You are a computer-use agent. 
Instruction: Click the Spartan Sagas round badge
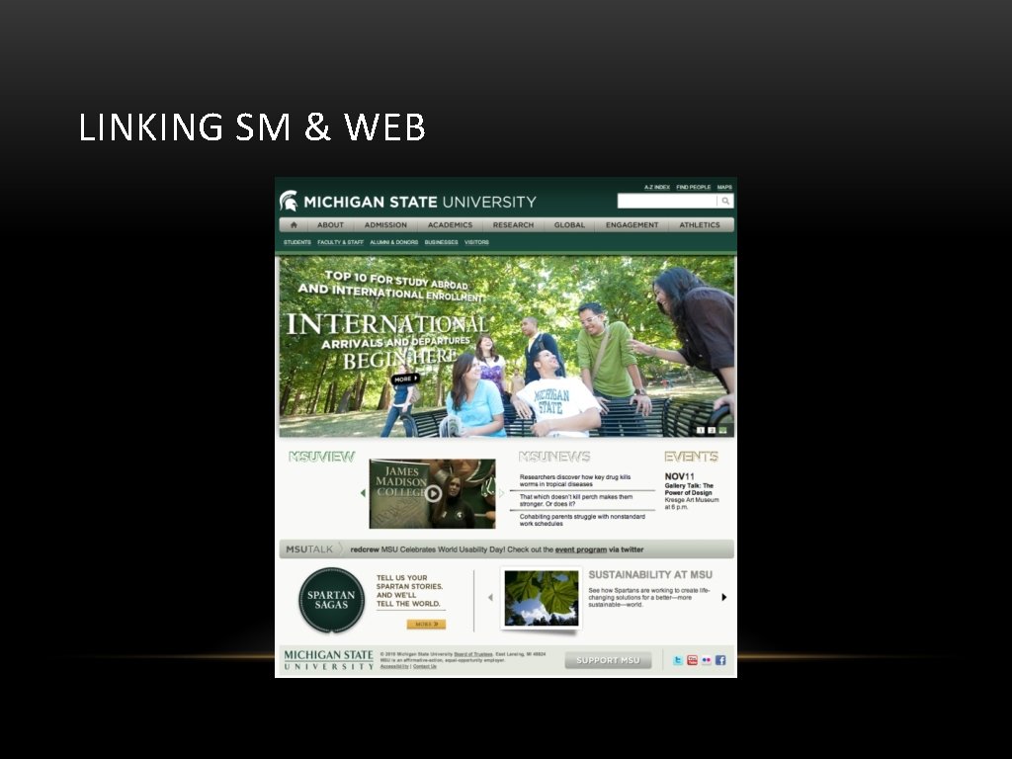332,600
